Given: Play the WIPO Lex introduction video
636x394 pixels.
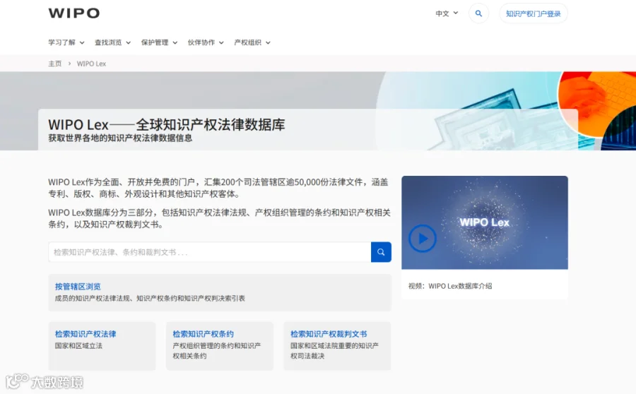Looking at the screenshot, I should (423, 239).
